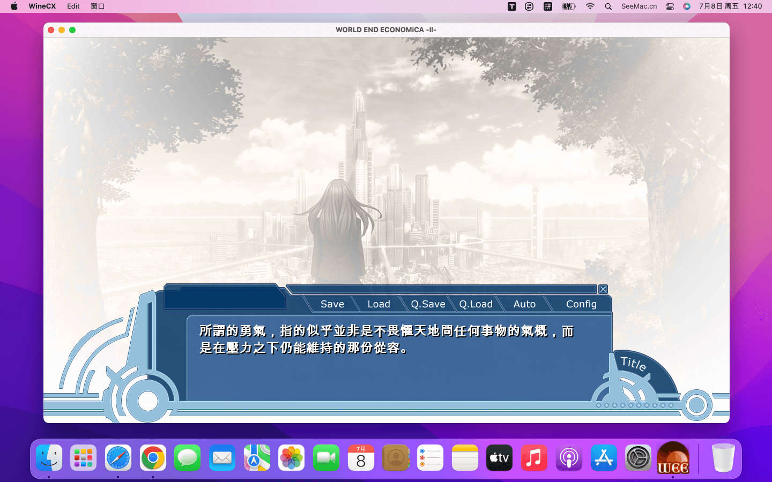This screenshot has height=482, width=772.
Task: Activate Siri from the menu bar
Action: [x=687, y=6]
